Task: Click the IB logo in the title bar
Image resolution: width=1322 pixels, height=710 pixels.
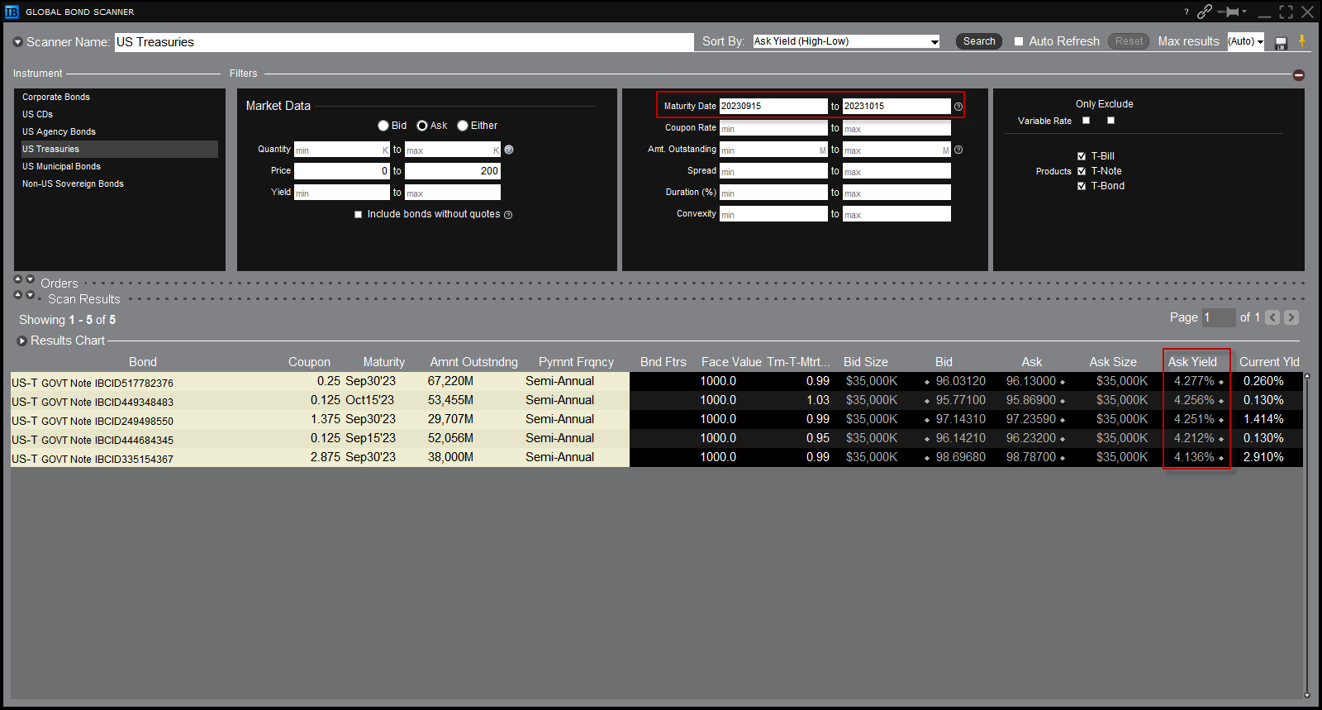Action: [x=12, y=12]
